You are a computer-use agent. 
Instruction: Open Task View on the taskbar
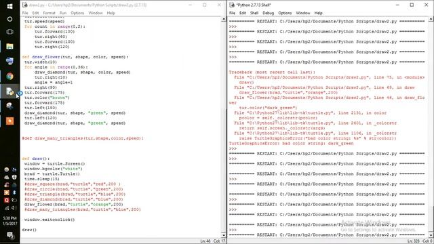tap(9, 32)
